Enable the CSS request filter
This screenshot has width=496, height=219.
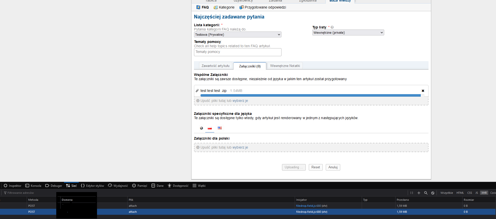tap(469, 193)
